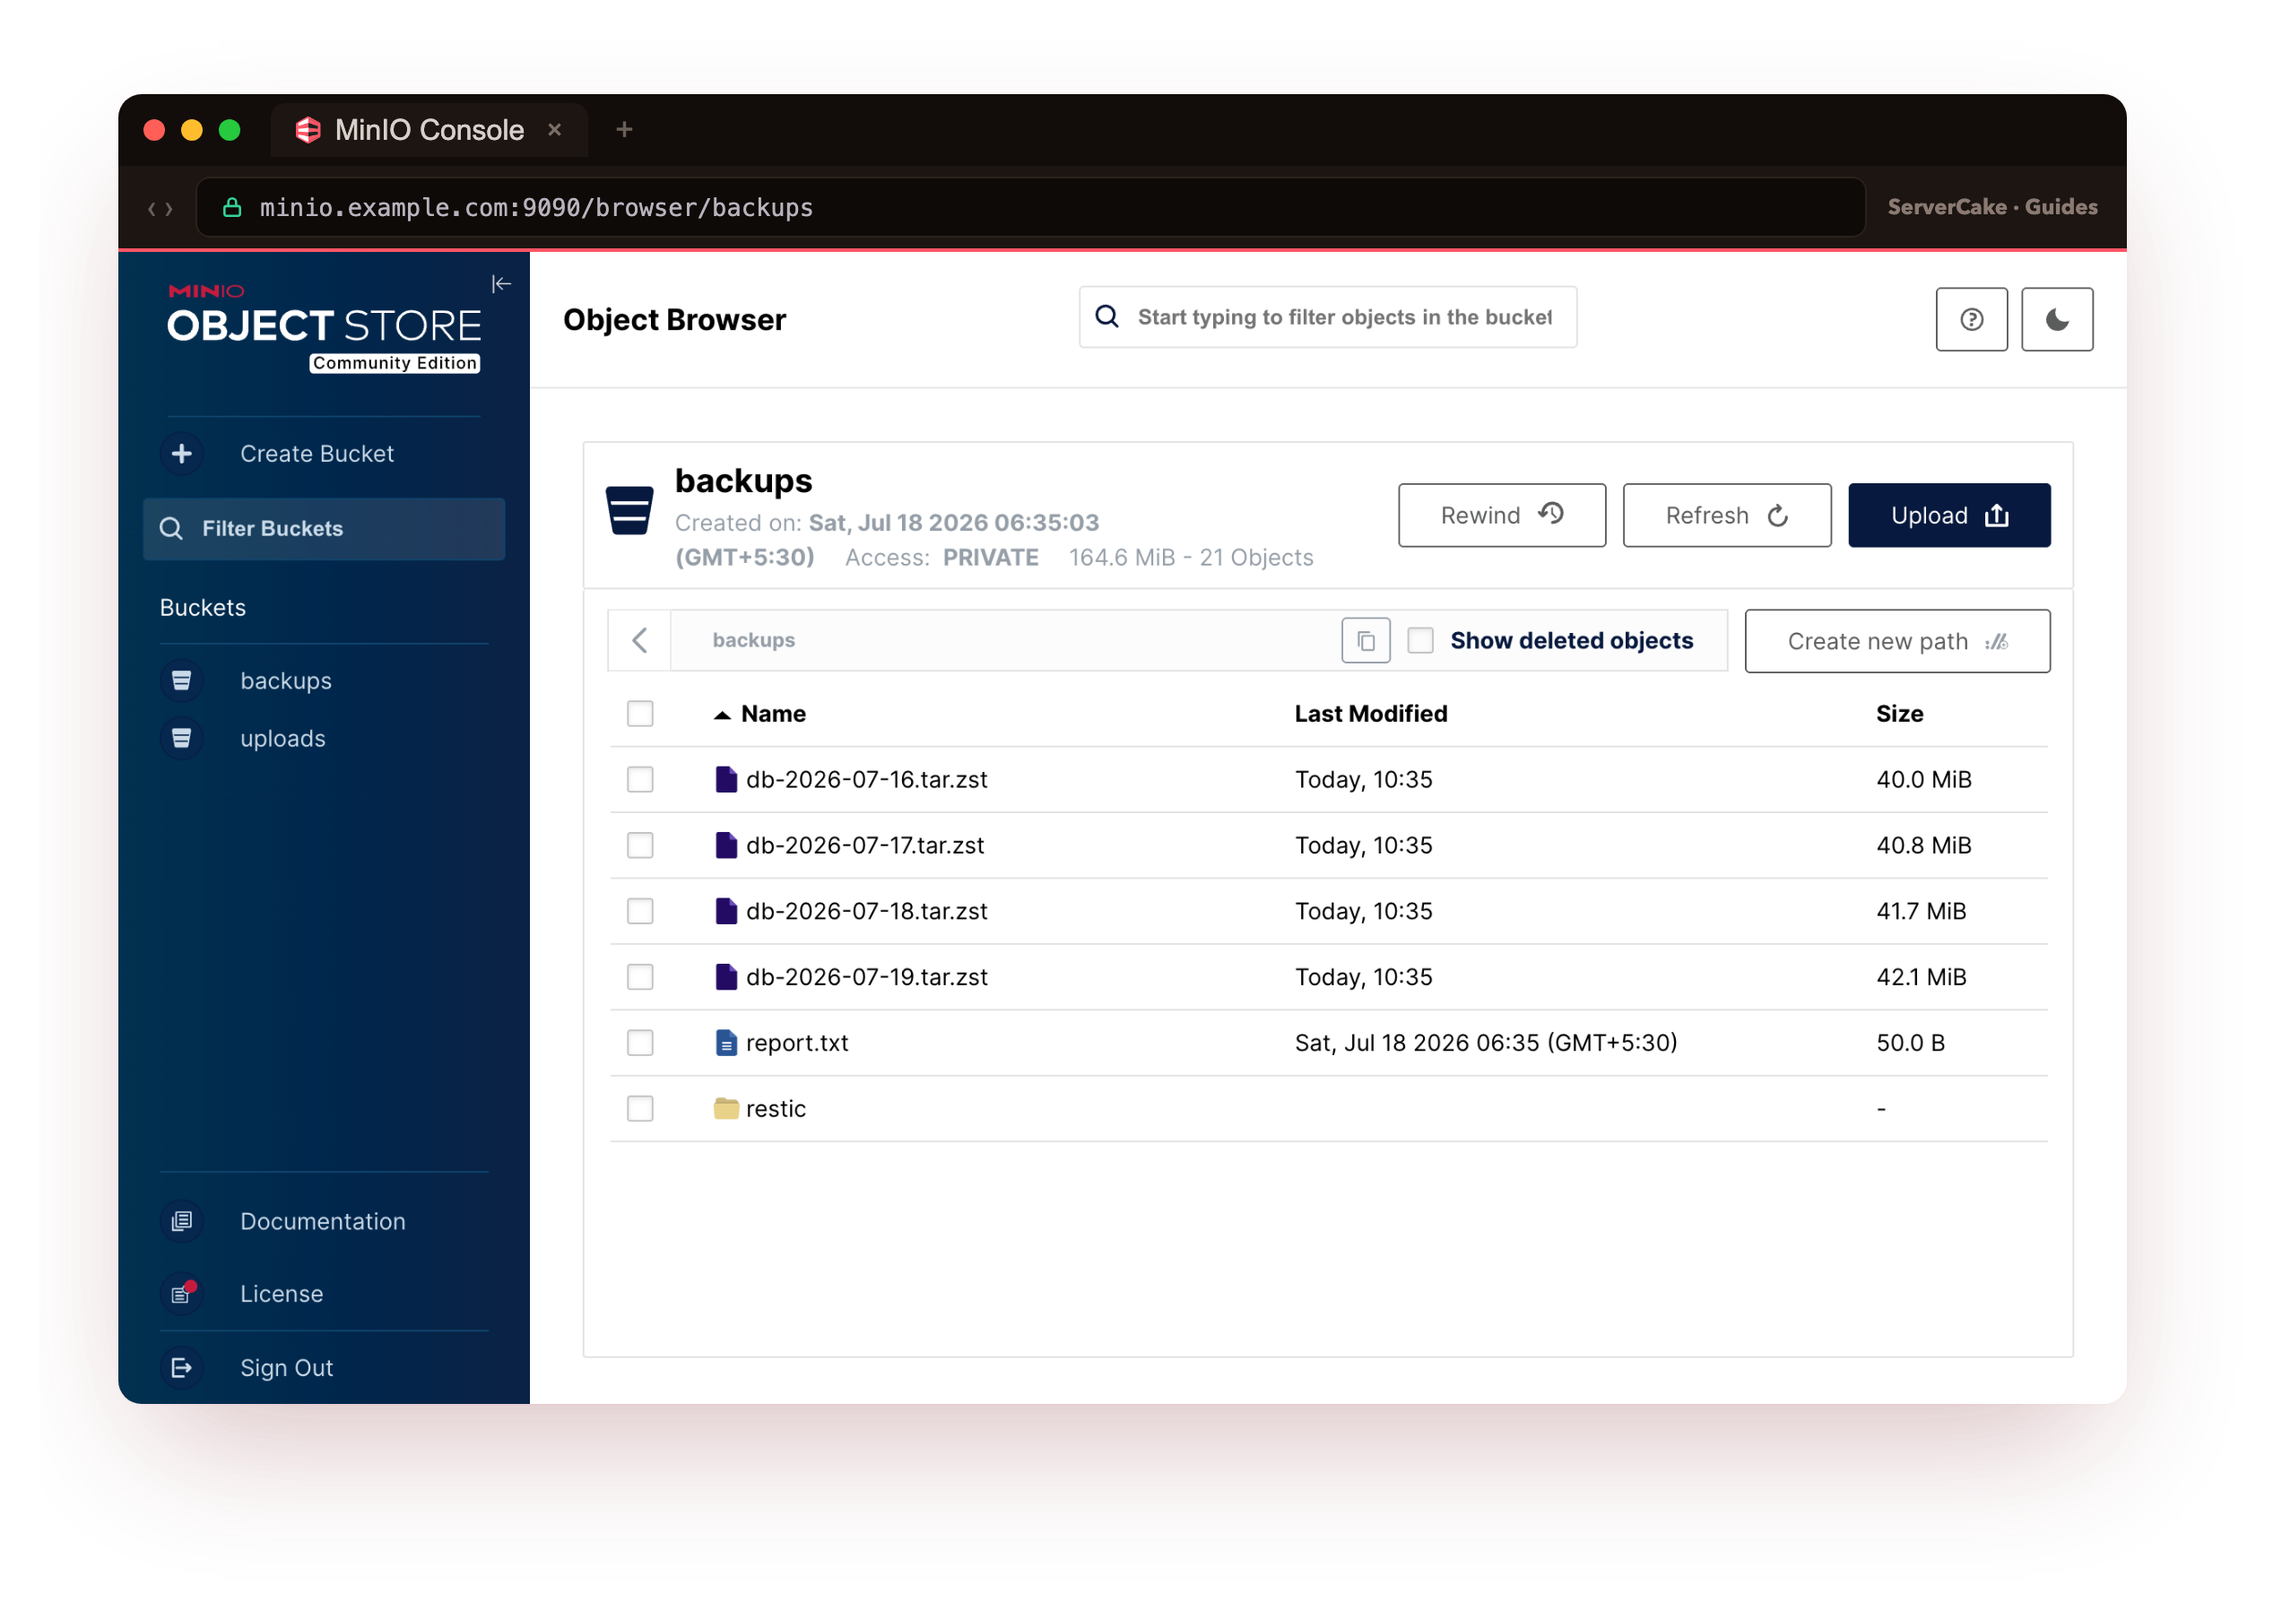This screenshot has width=2282, height=1620.
Task: Check the box for db-2026-07-16.tar.zst
Action: tap(640, 780)
